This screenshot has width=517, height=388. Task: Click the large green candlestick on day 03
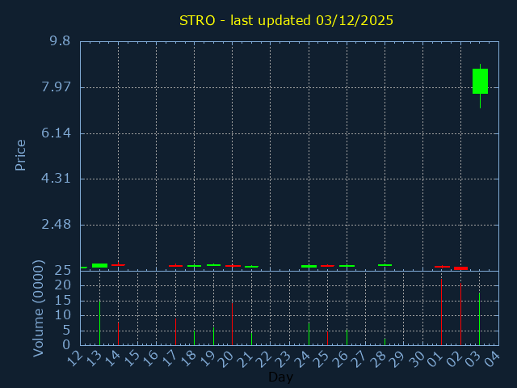coord(480,81)
